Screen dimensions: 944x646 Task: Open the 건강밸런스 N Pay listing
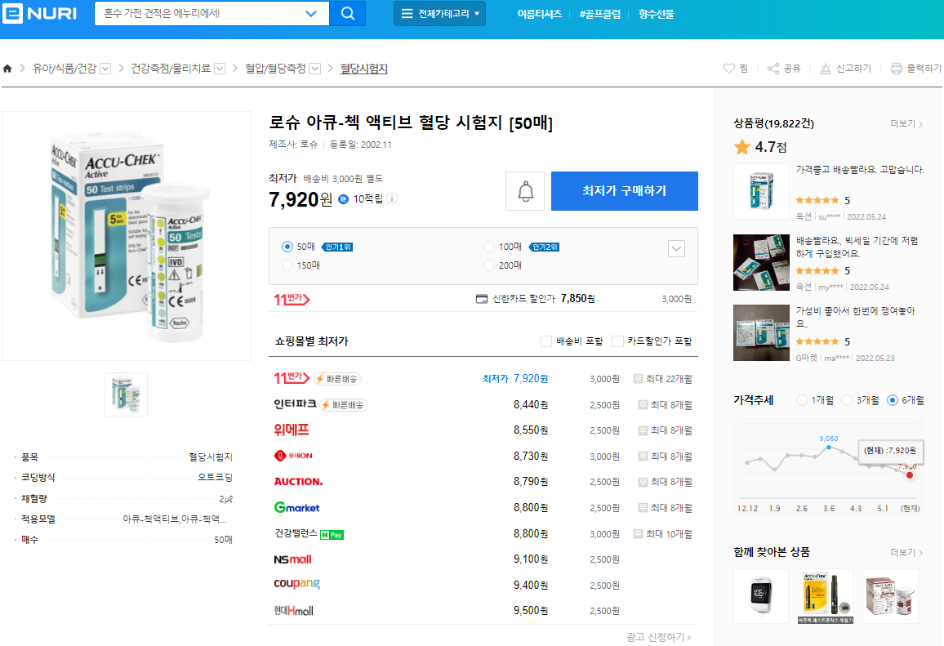(x=309, y=534)
